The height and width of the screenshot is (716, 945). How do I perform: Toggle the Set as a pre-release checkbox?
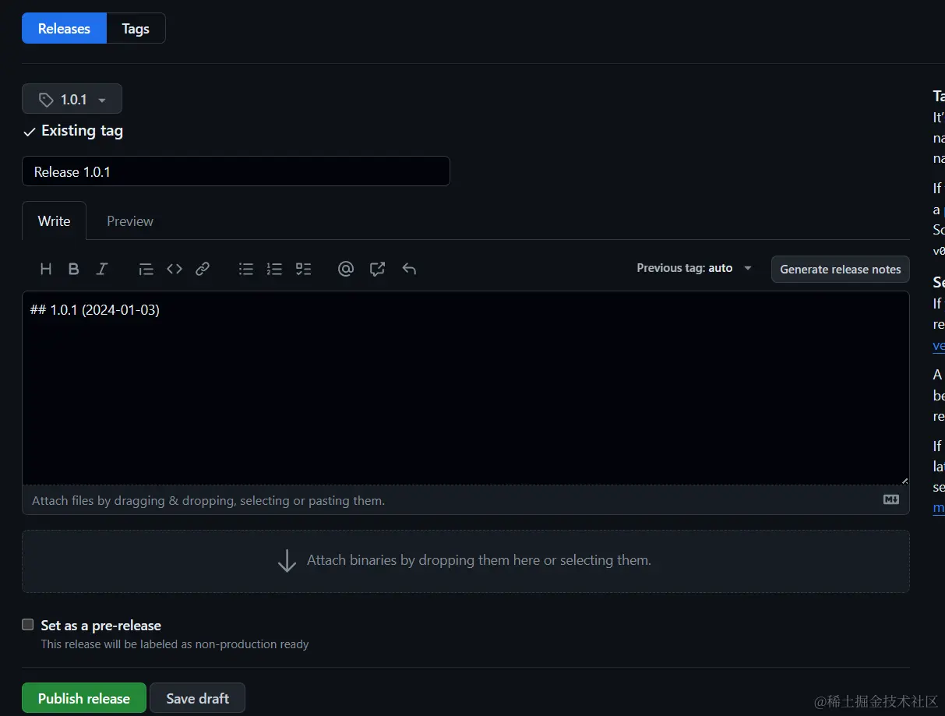coord(28,624)
